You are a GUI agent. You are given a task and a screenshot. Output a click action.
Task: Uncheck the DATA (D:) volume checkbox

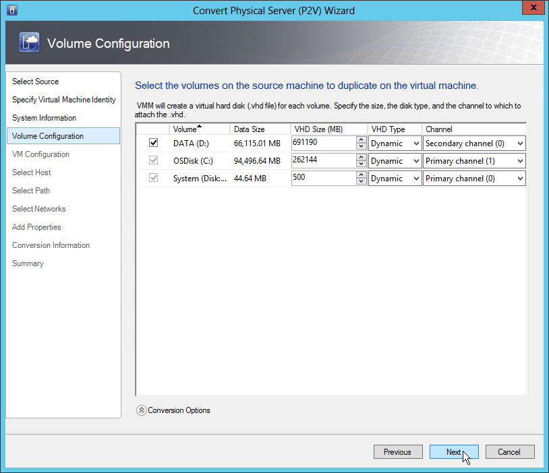coord(153,143)
